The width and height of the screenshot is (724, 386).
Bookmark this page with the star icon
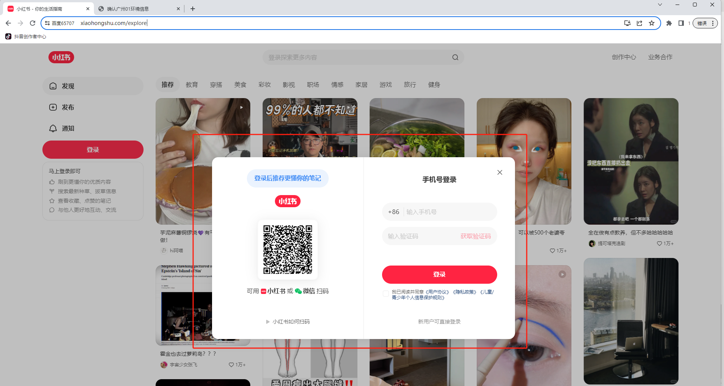[x=652, y=23]
